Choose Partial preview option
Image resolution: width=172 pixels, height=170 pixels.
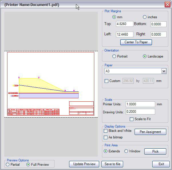pyautogui.click(x=7, y=165)
